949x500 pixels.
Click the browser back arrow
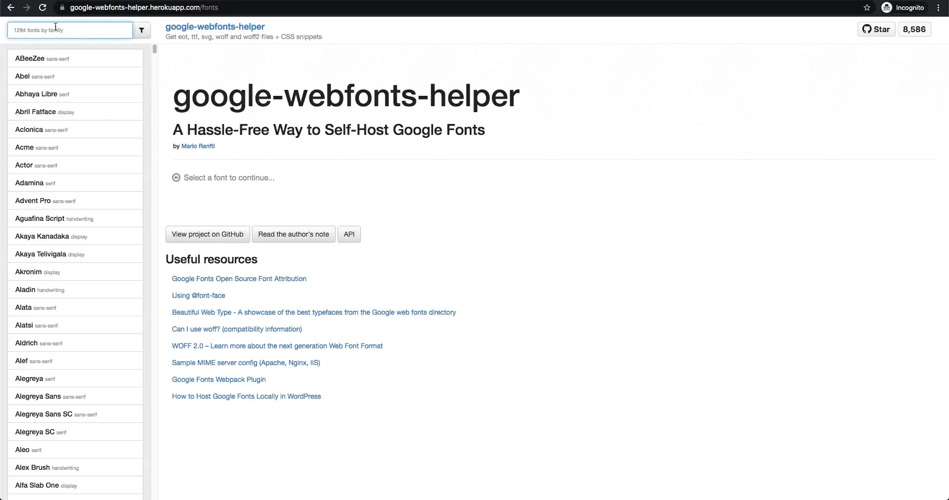[10, 7]
